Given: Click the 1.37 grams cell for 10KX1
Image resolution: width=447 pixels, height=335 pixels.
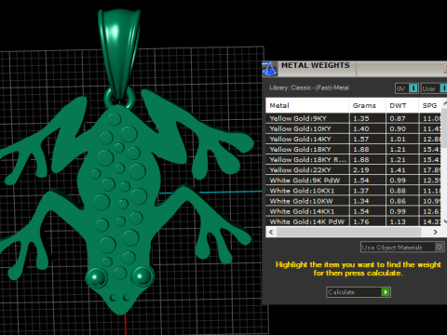Looking at the screenshot, I should pos(367,191).
